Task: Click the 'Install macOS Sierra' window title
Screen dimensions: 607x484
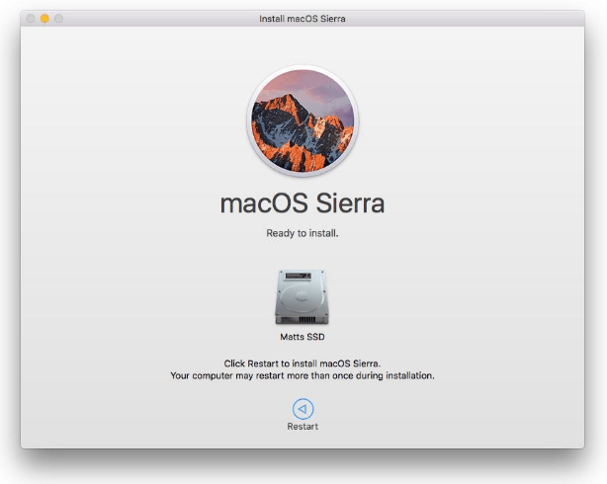Action: pyautogui.click(x=303, y=19)
